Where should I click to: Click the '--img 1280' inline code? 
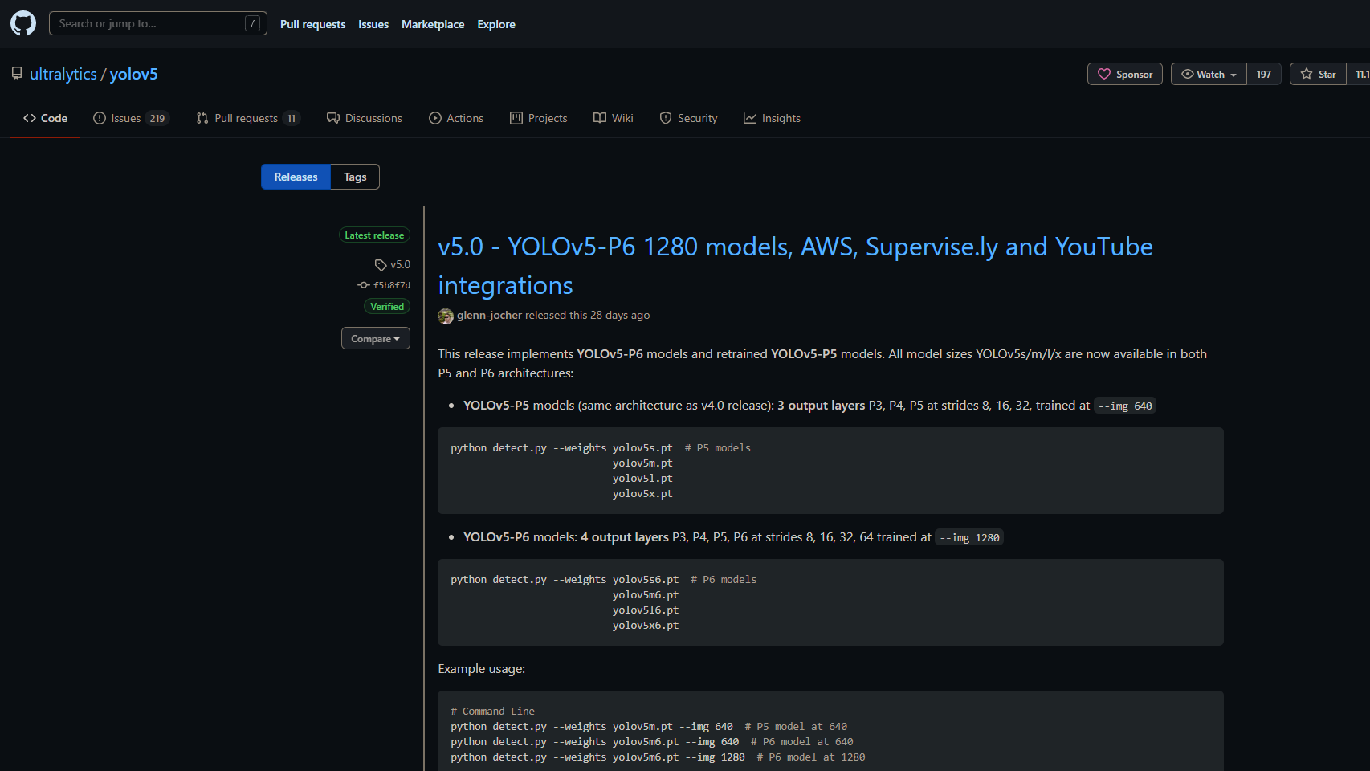969,537
